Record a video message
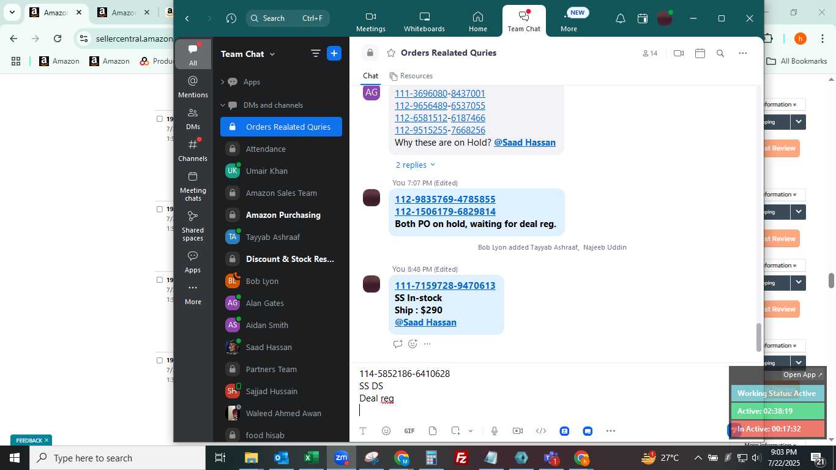The image size is (836, 470). coord(518,431)
